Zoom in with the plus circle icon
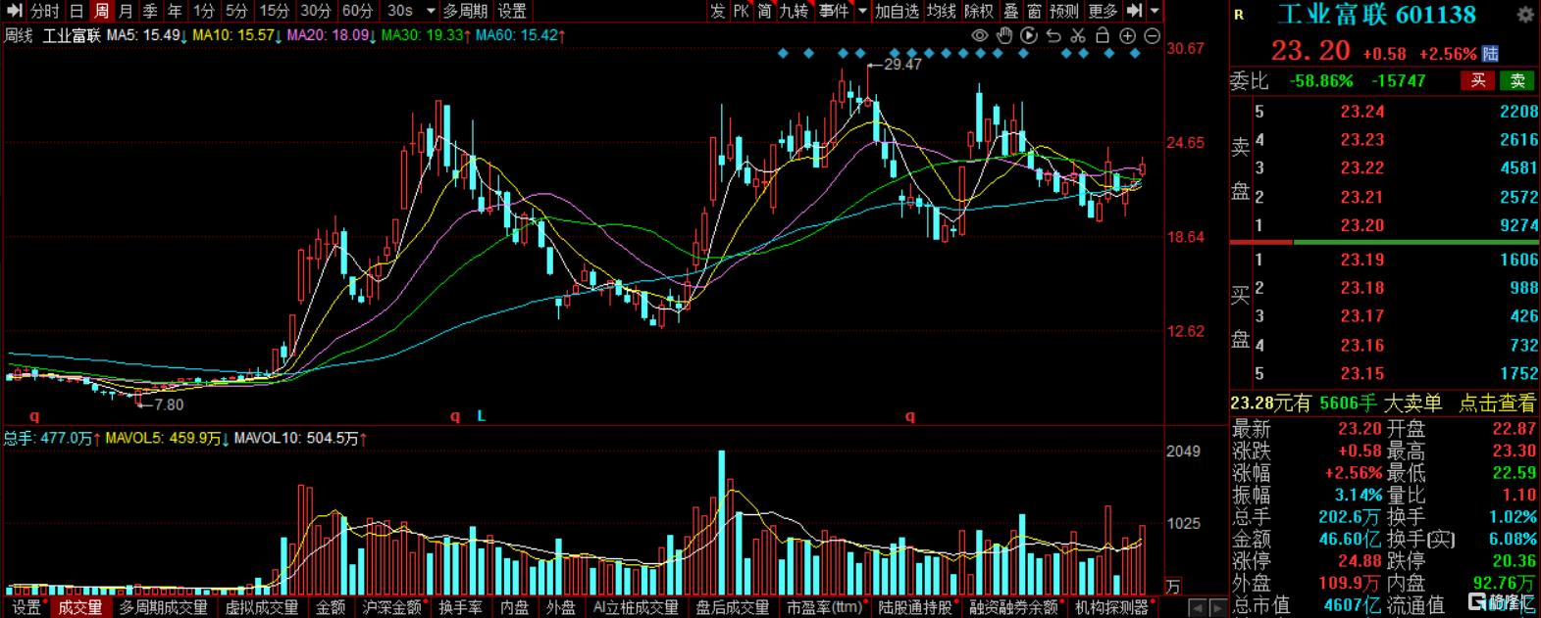The height and width of the screenshot is (618, 1541). pyautogui.click(x=1128, y=36)
